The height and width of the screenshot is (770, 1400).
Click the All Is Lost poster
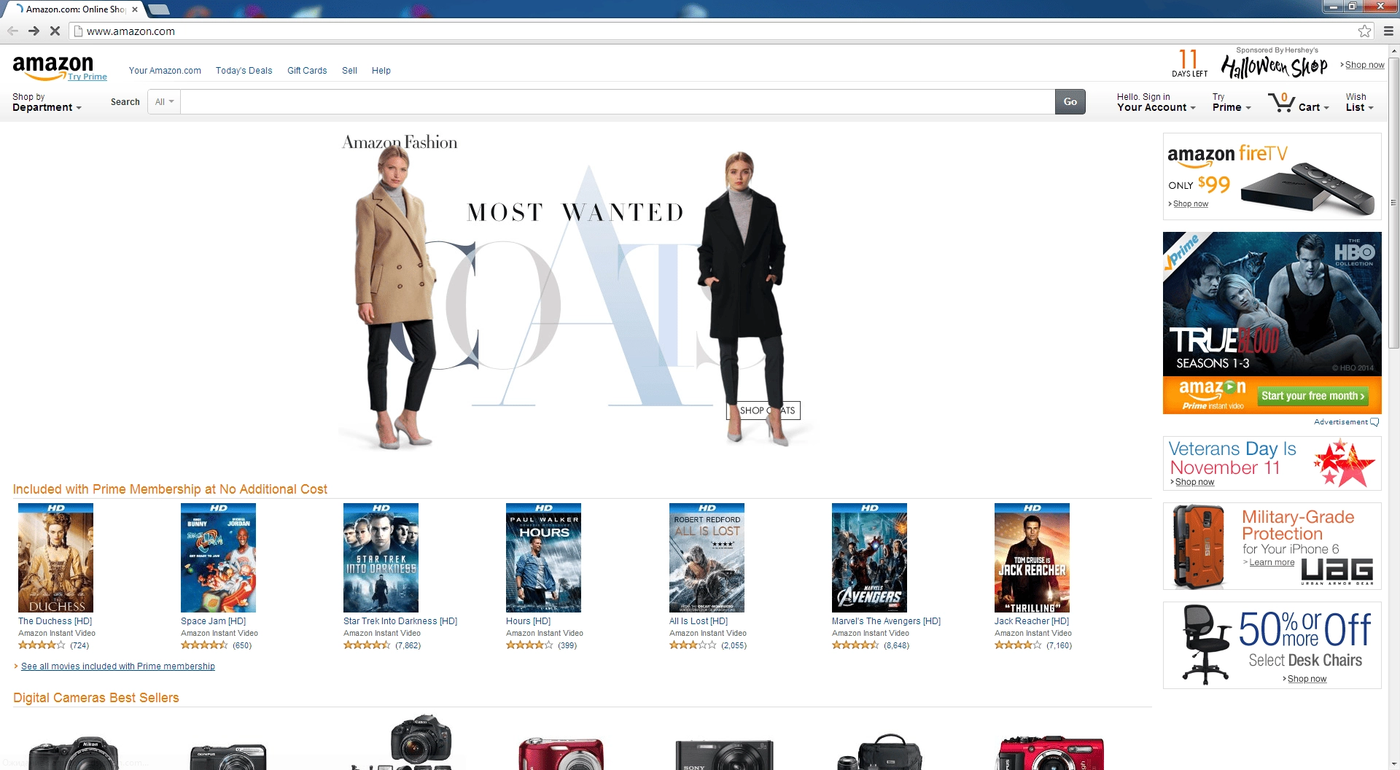coord(707,558)
